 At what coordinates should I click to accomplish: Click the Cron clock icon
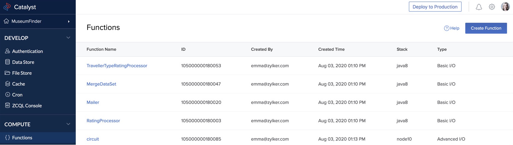(7, 95)
